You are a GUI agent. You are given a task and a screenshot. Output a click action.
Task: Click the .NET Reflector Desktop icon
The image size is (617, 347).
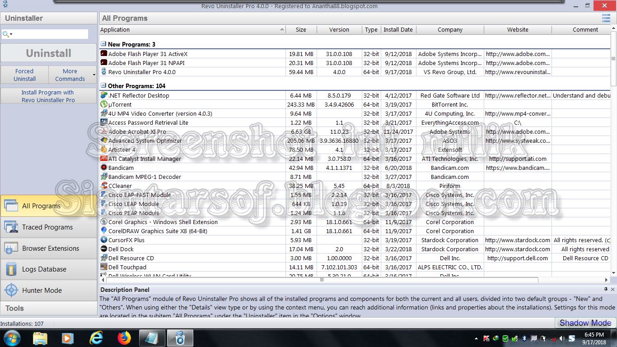[104, 95]
